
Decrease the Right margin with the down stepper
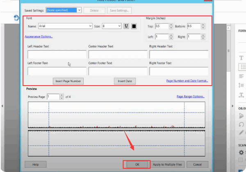pyautogui.click(x=202, y=38)
